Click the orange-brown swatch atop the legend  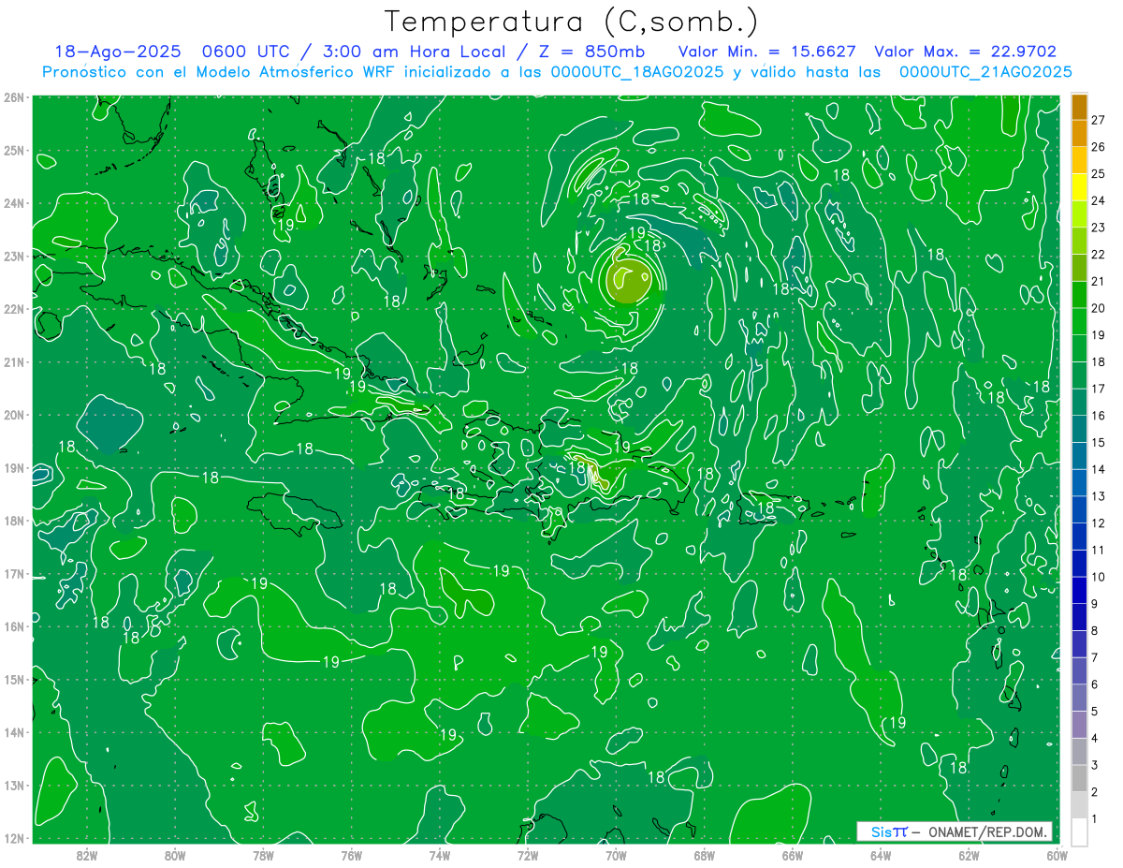coord(1079,107)
